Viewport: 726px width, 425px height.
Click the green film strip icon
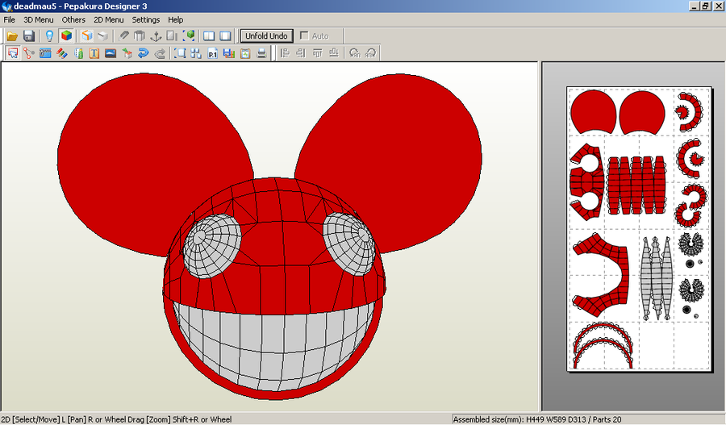point(78,53)
